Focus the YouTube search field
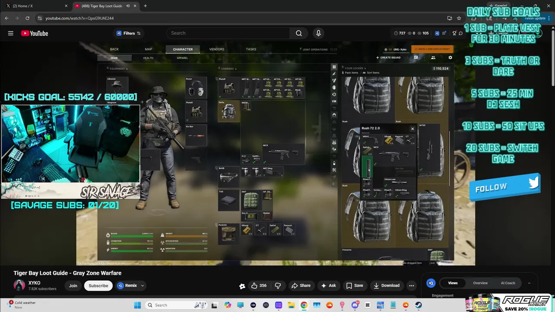This screenshot has height=312, width=555. (x=229, y=33)
